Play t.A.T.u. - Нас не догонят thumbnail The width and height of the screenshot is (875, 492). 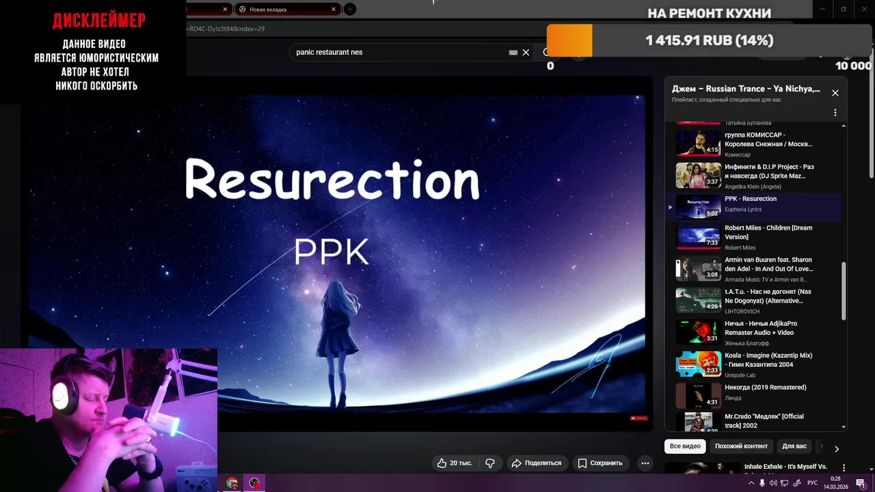pyautogui.click(x=698, y=300)
